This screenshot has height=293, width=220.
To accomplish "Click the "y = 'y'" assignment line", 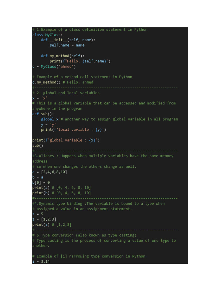I will coord(48,124).
